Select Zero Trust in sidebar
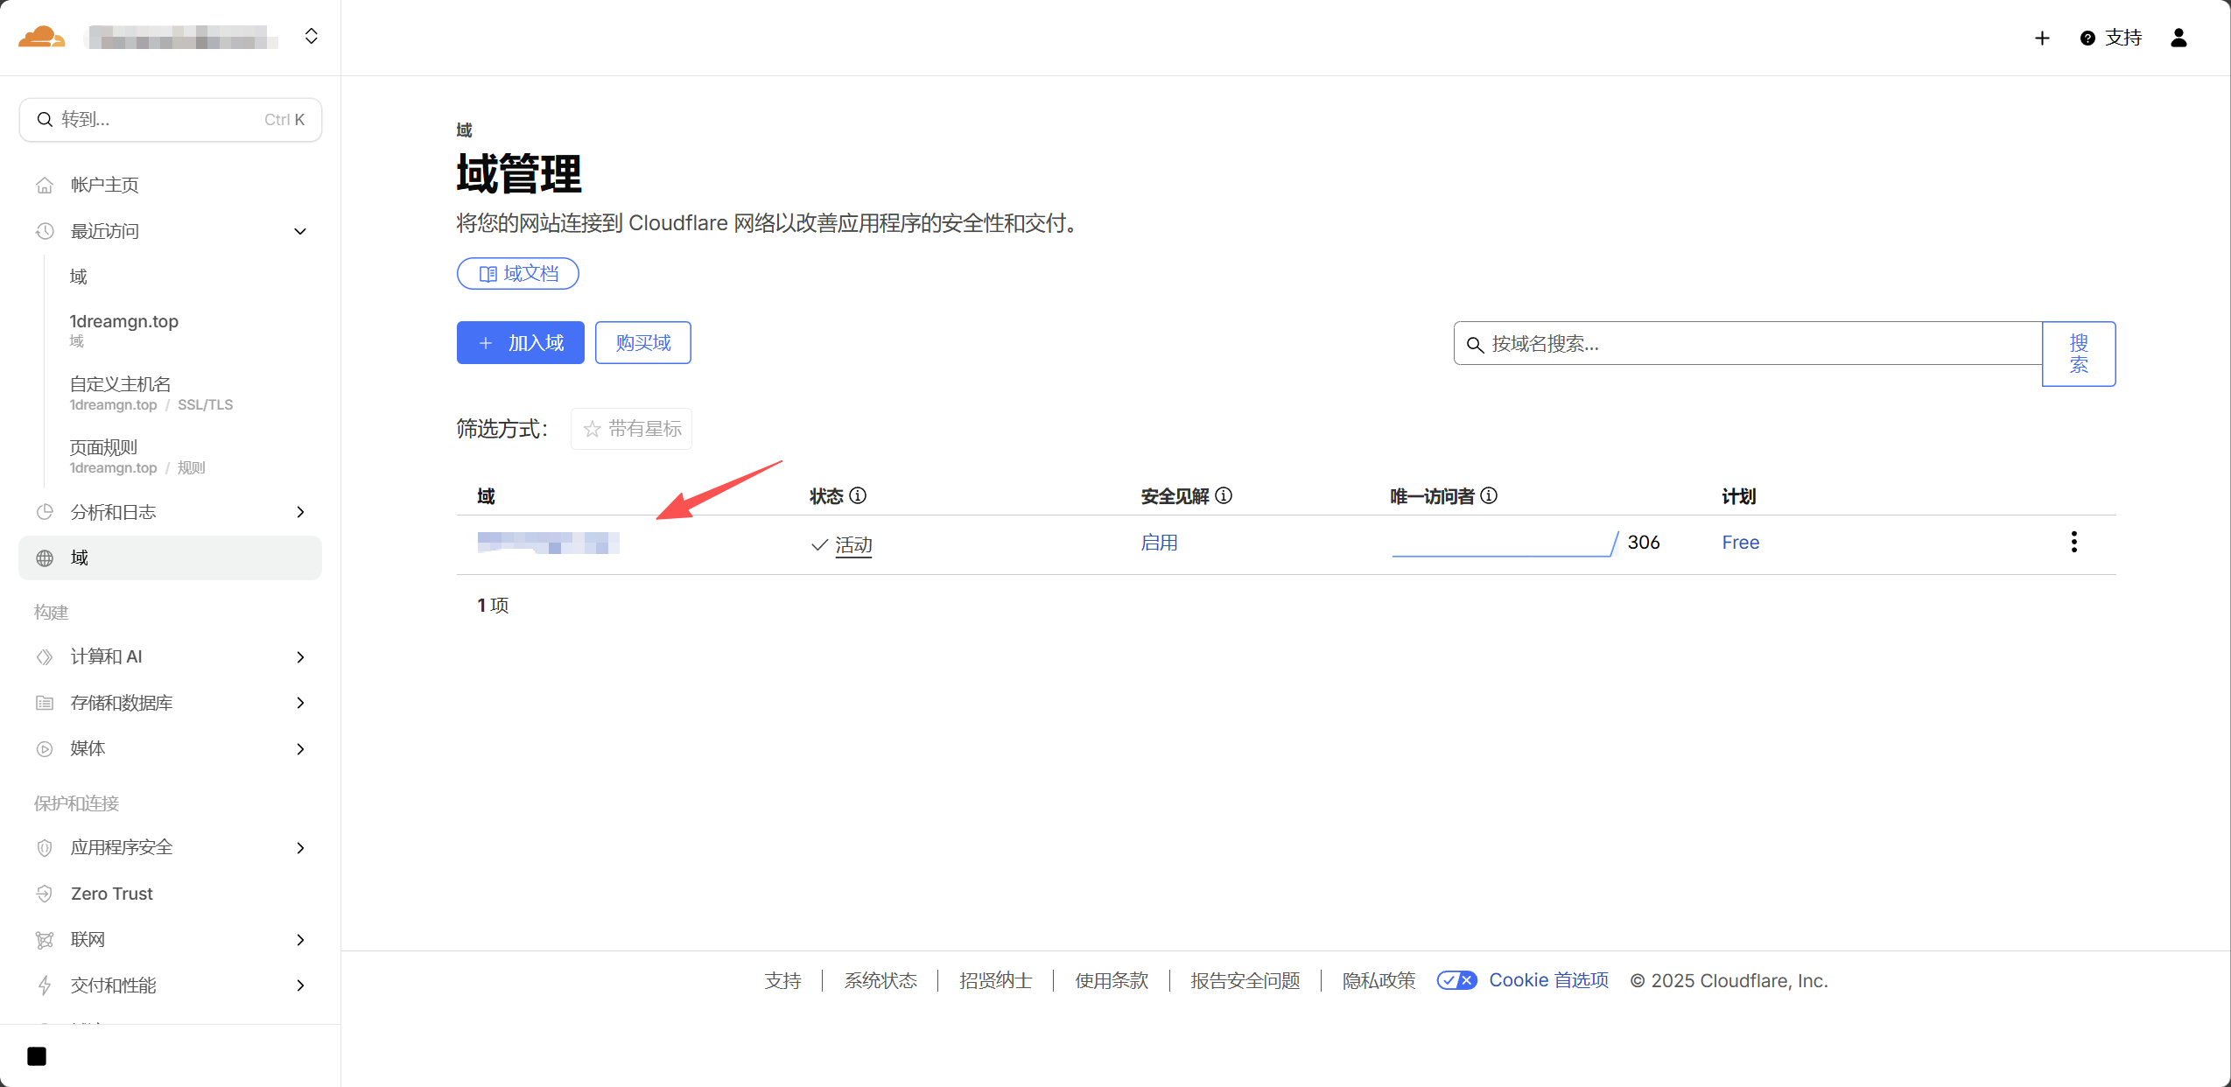This screenshot has height=1087, width=2231. click(111, 894)
